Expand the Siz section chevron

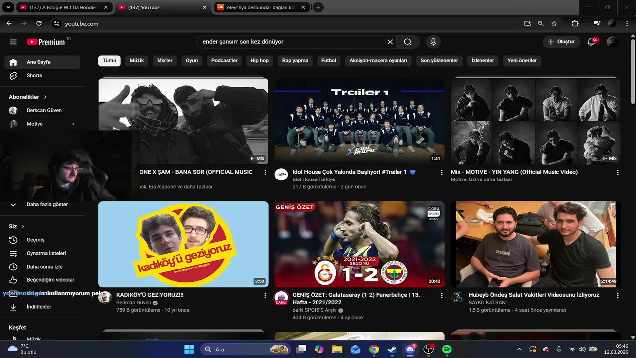coord(23,226)
